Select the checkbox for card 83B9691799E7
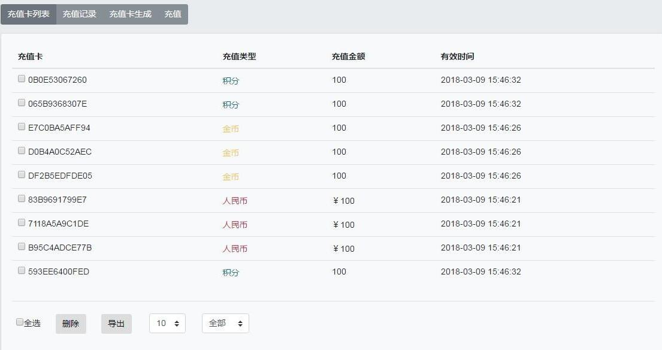The width and height of the screenshot is (662, 350). pos(21,198)
